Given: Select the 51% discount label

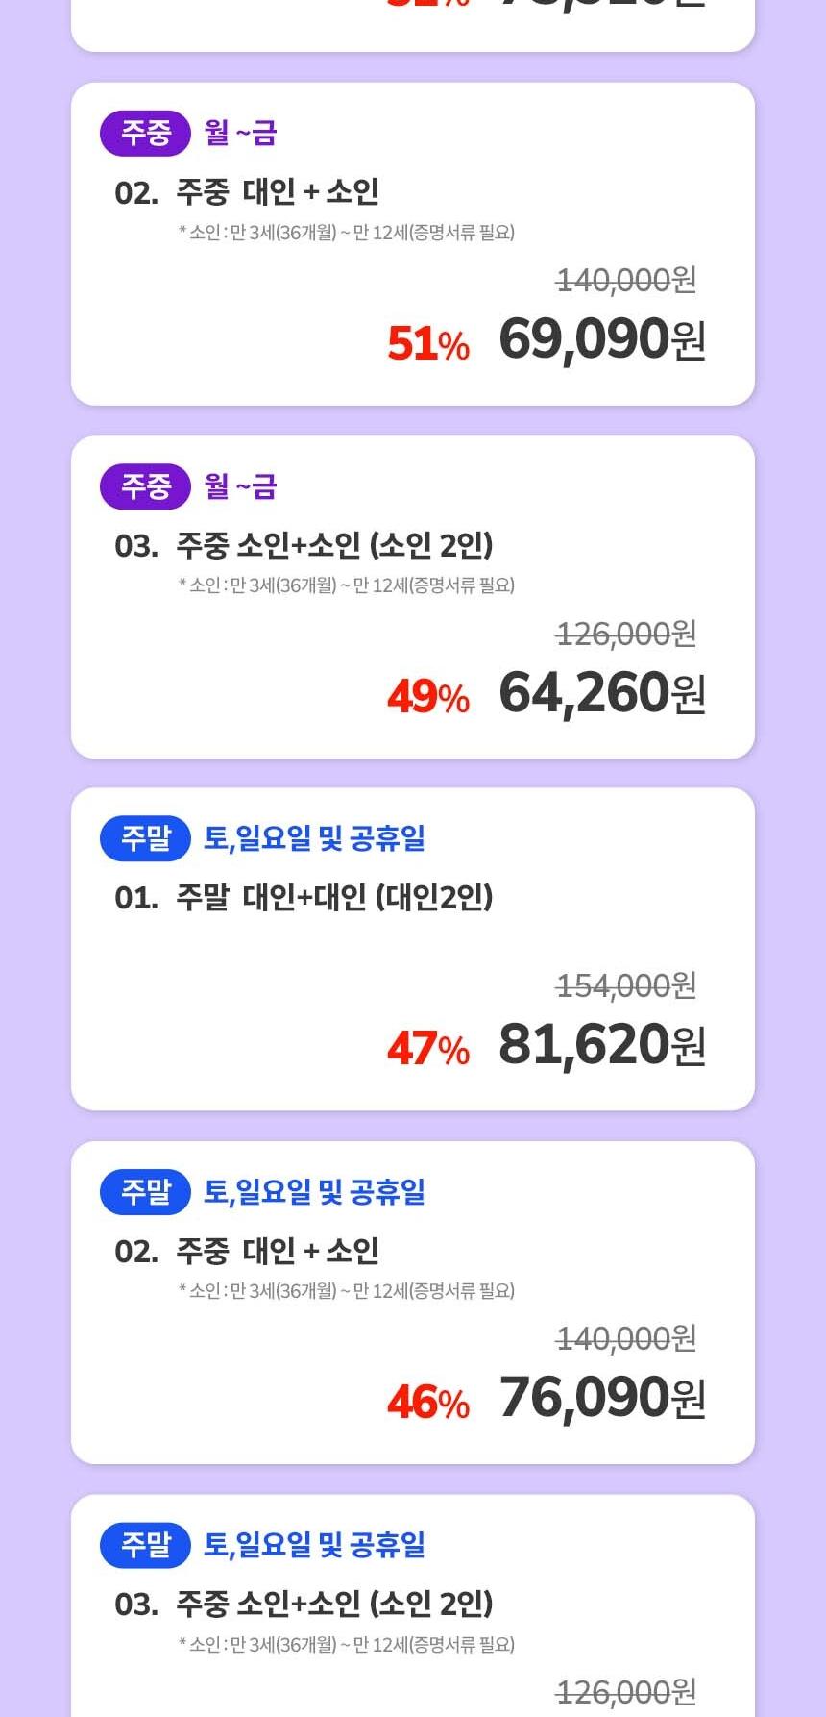Looking at the screenshot, I should [x=428, y=343].
